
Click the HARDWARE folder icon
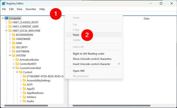pyautogui.click(x=14, y=39)
